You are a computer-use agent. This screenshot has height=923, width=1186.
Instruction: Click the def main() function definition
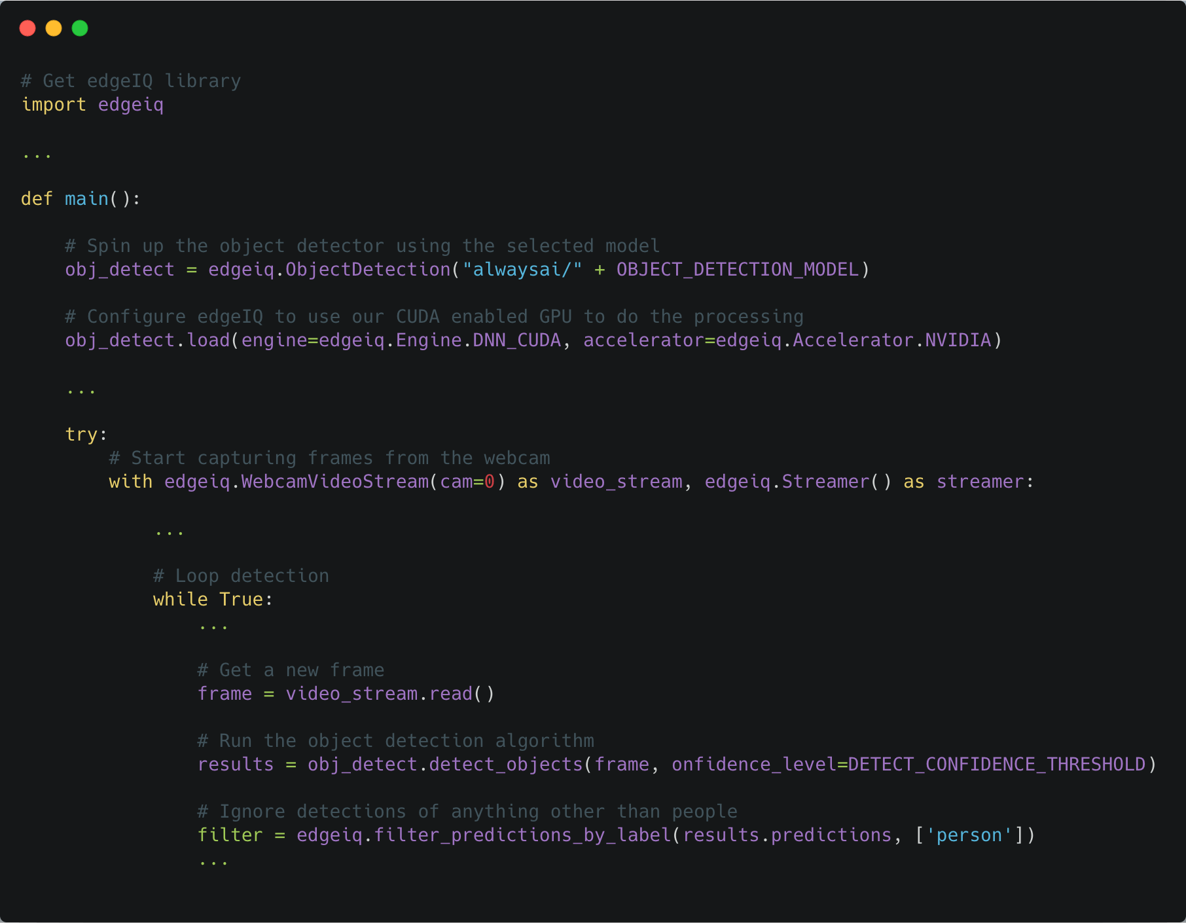[x=80, y=198]
